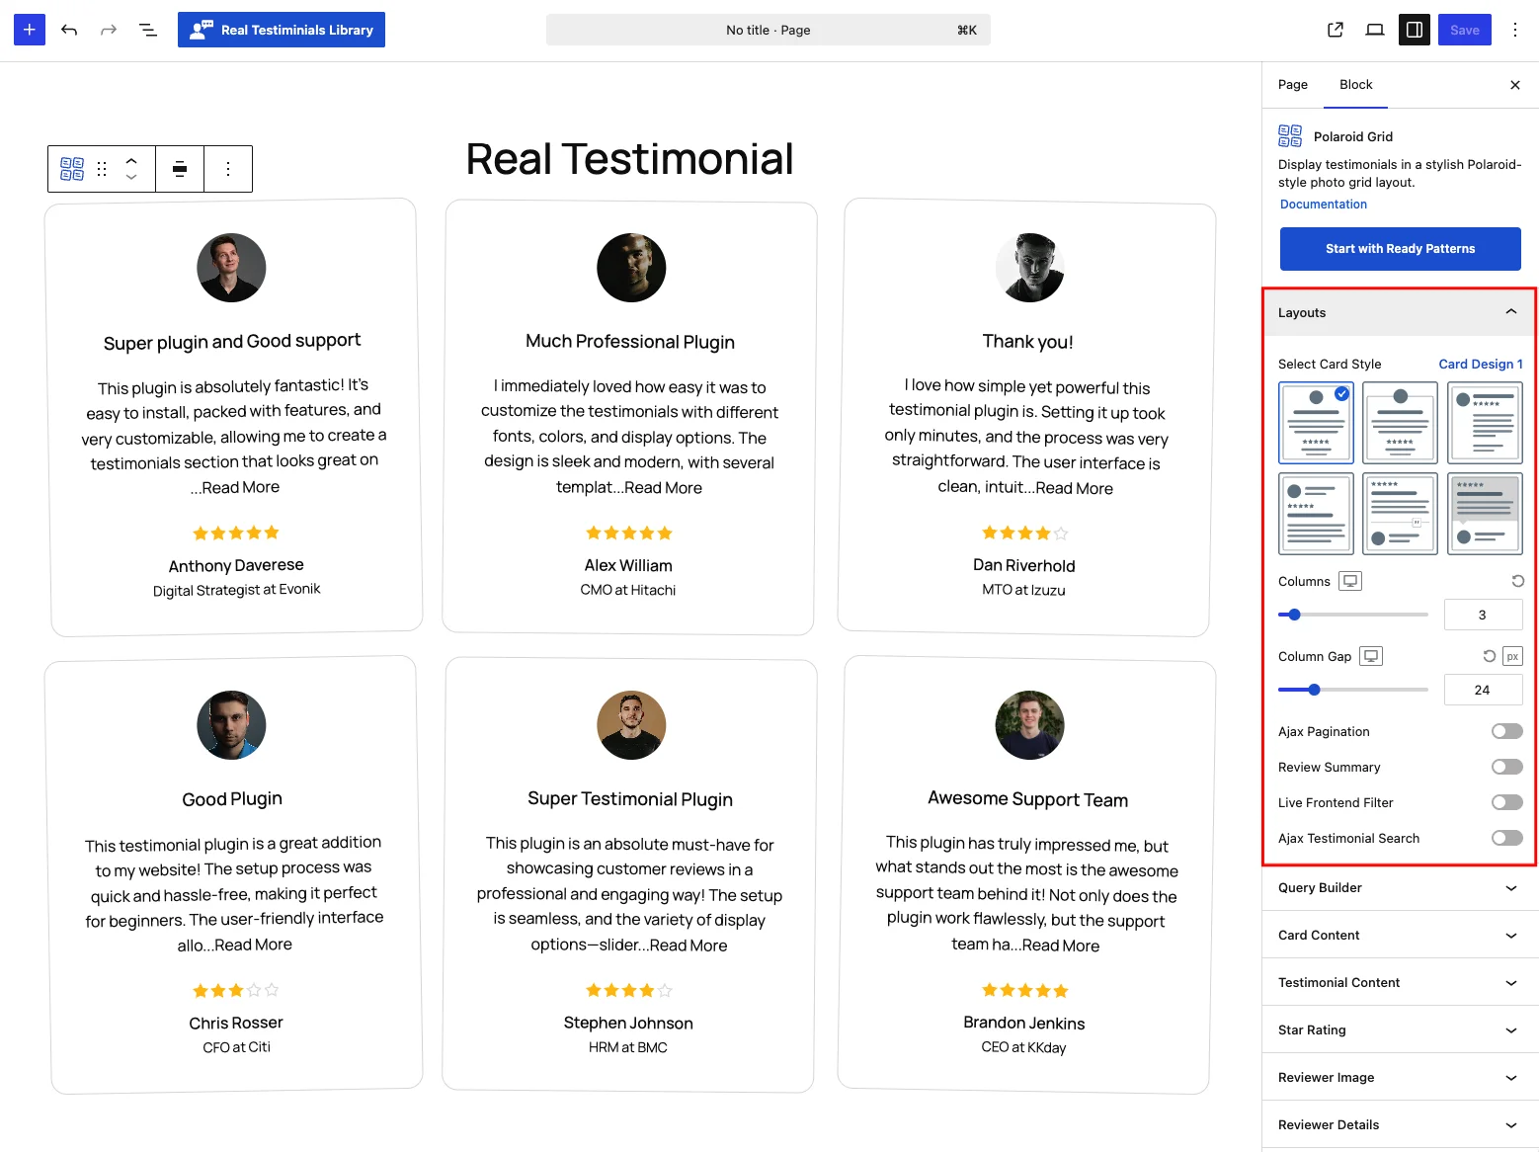
Task: Reset the Columns value
Action: click(x=1517, y=581)
